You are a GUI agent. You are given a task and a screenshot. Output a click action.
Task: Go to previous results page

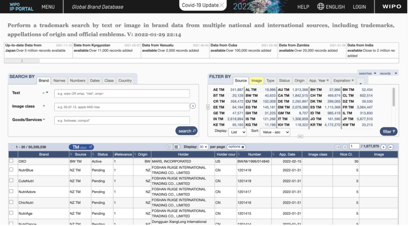click(345, 147)
